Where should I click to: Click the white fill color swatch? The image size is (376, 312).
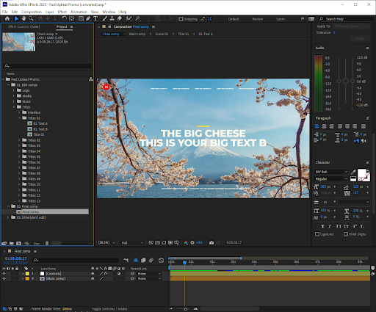pyautogui.click(x=362, y=173)
